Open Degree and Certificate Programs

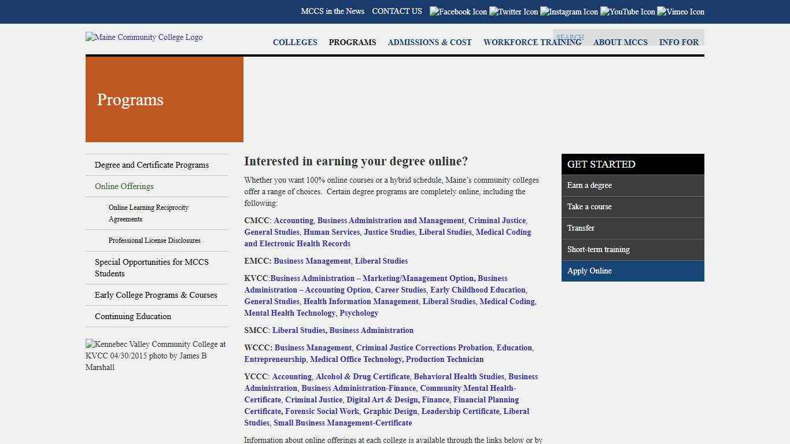pos(152,165)
